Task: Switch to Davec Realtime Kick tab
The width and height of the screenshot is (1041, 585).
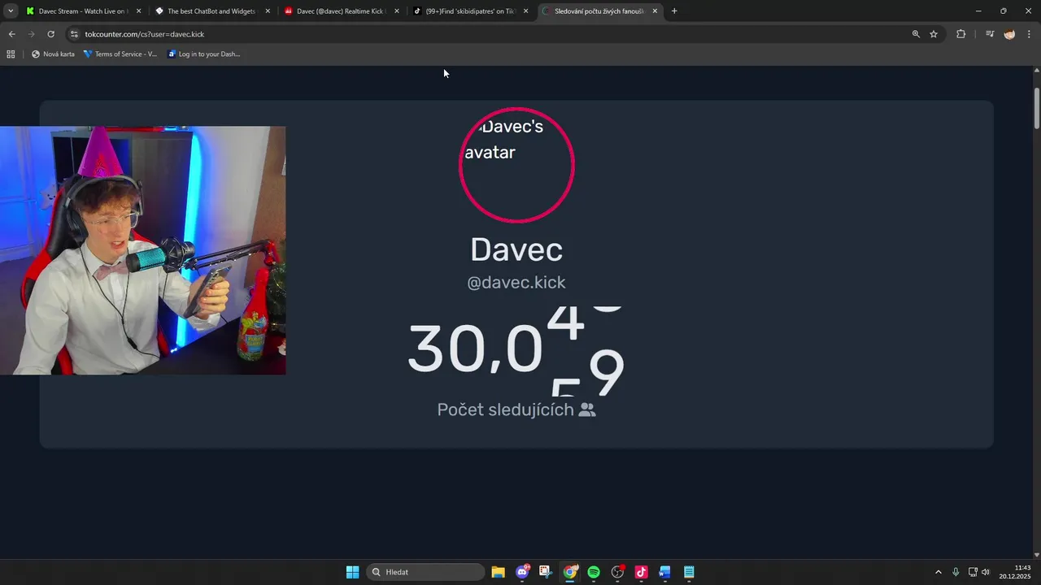Action: (x=342, y=11)
